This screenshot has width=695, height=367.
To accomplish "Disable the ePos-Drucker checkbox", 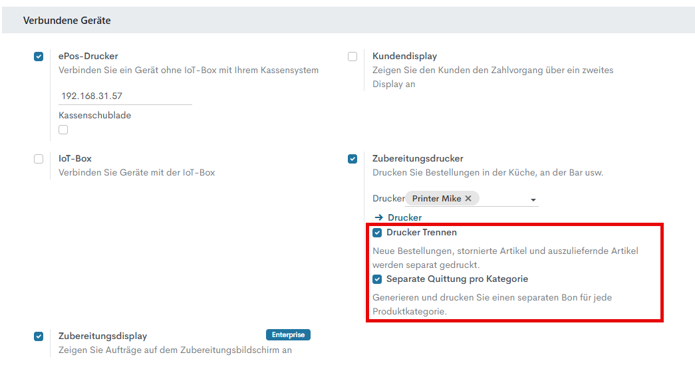I will [39, 57].
